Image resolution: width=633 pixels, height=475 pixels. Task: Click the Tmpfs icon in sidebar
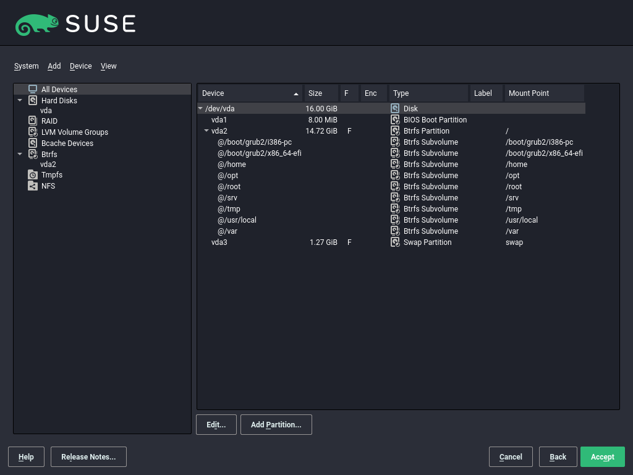33,175
